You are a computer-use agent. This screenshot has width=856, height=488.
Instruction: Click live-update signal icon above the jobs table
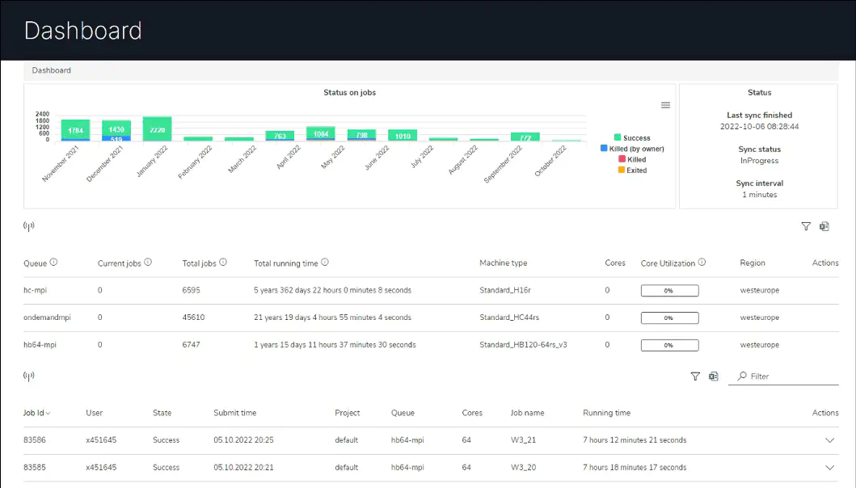tap(29, 376)
